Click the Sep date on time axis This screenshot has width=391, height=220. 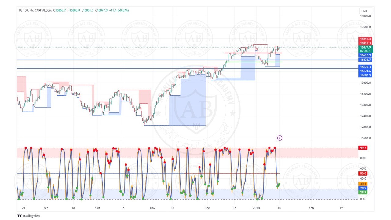point(46,208)
